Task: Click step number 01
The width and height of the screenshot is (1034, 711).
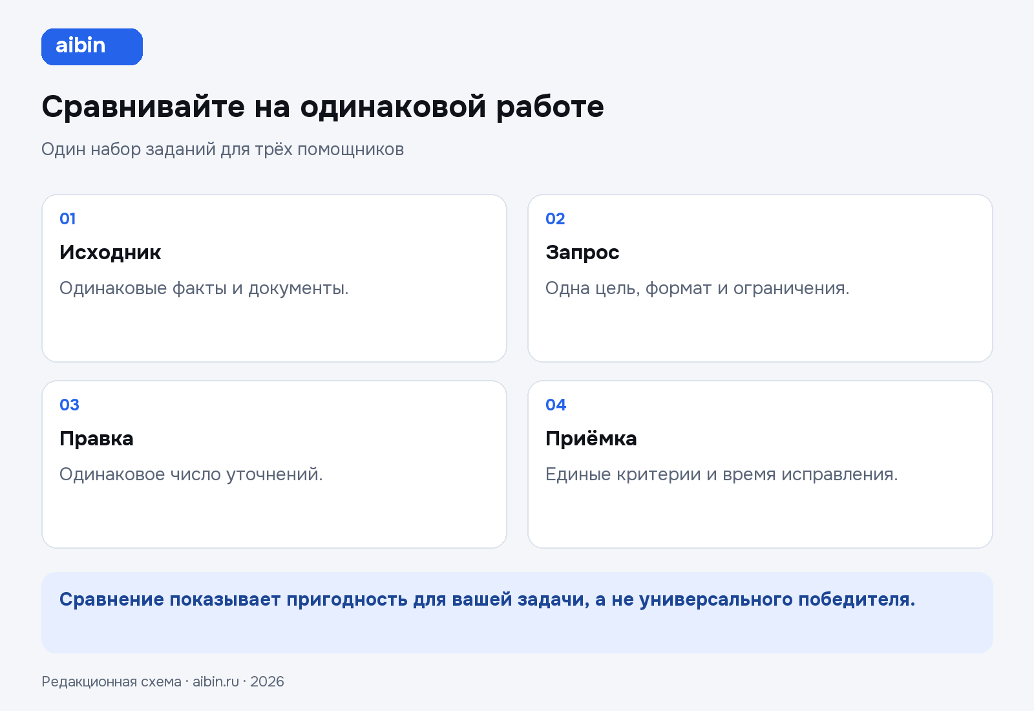Action: [68, 218]
